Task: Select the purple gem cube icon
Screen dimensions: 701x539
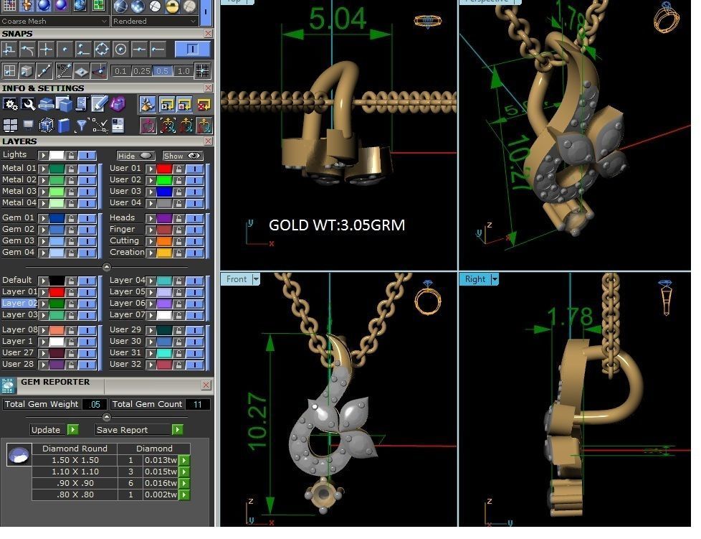Action: click(x=118, y=104)
